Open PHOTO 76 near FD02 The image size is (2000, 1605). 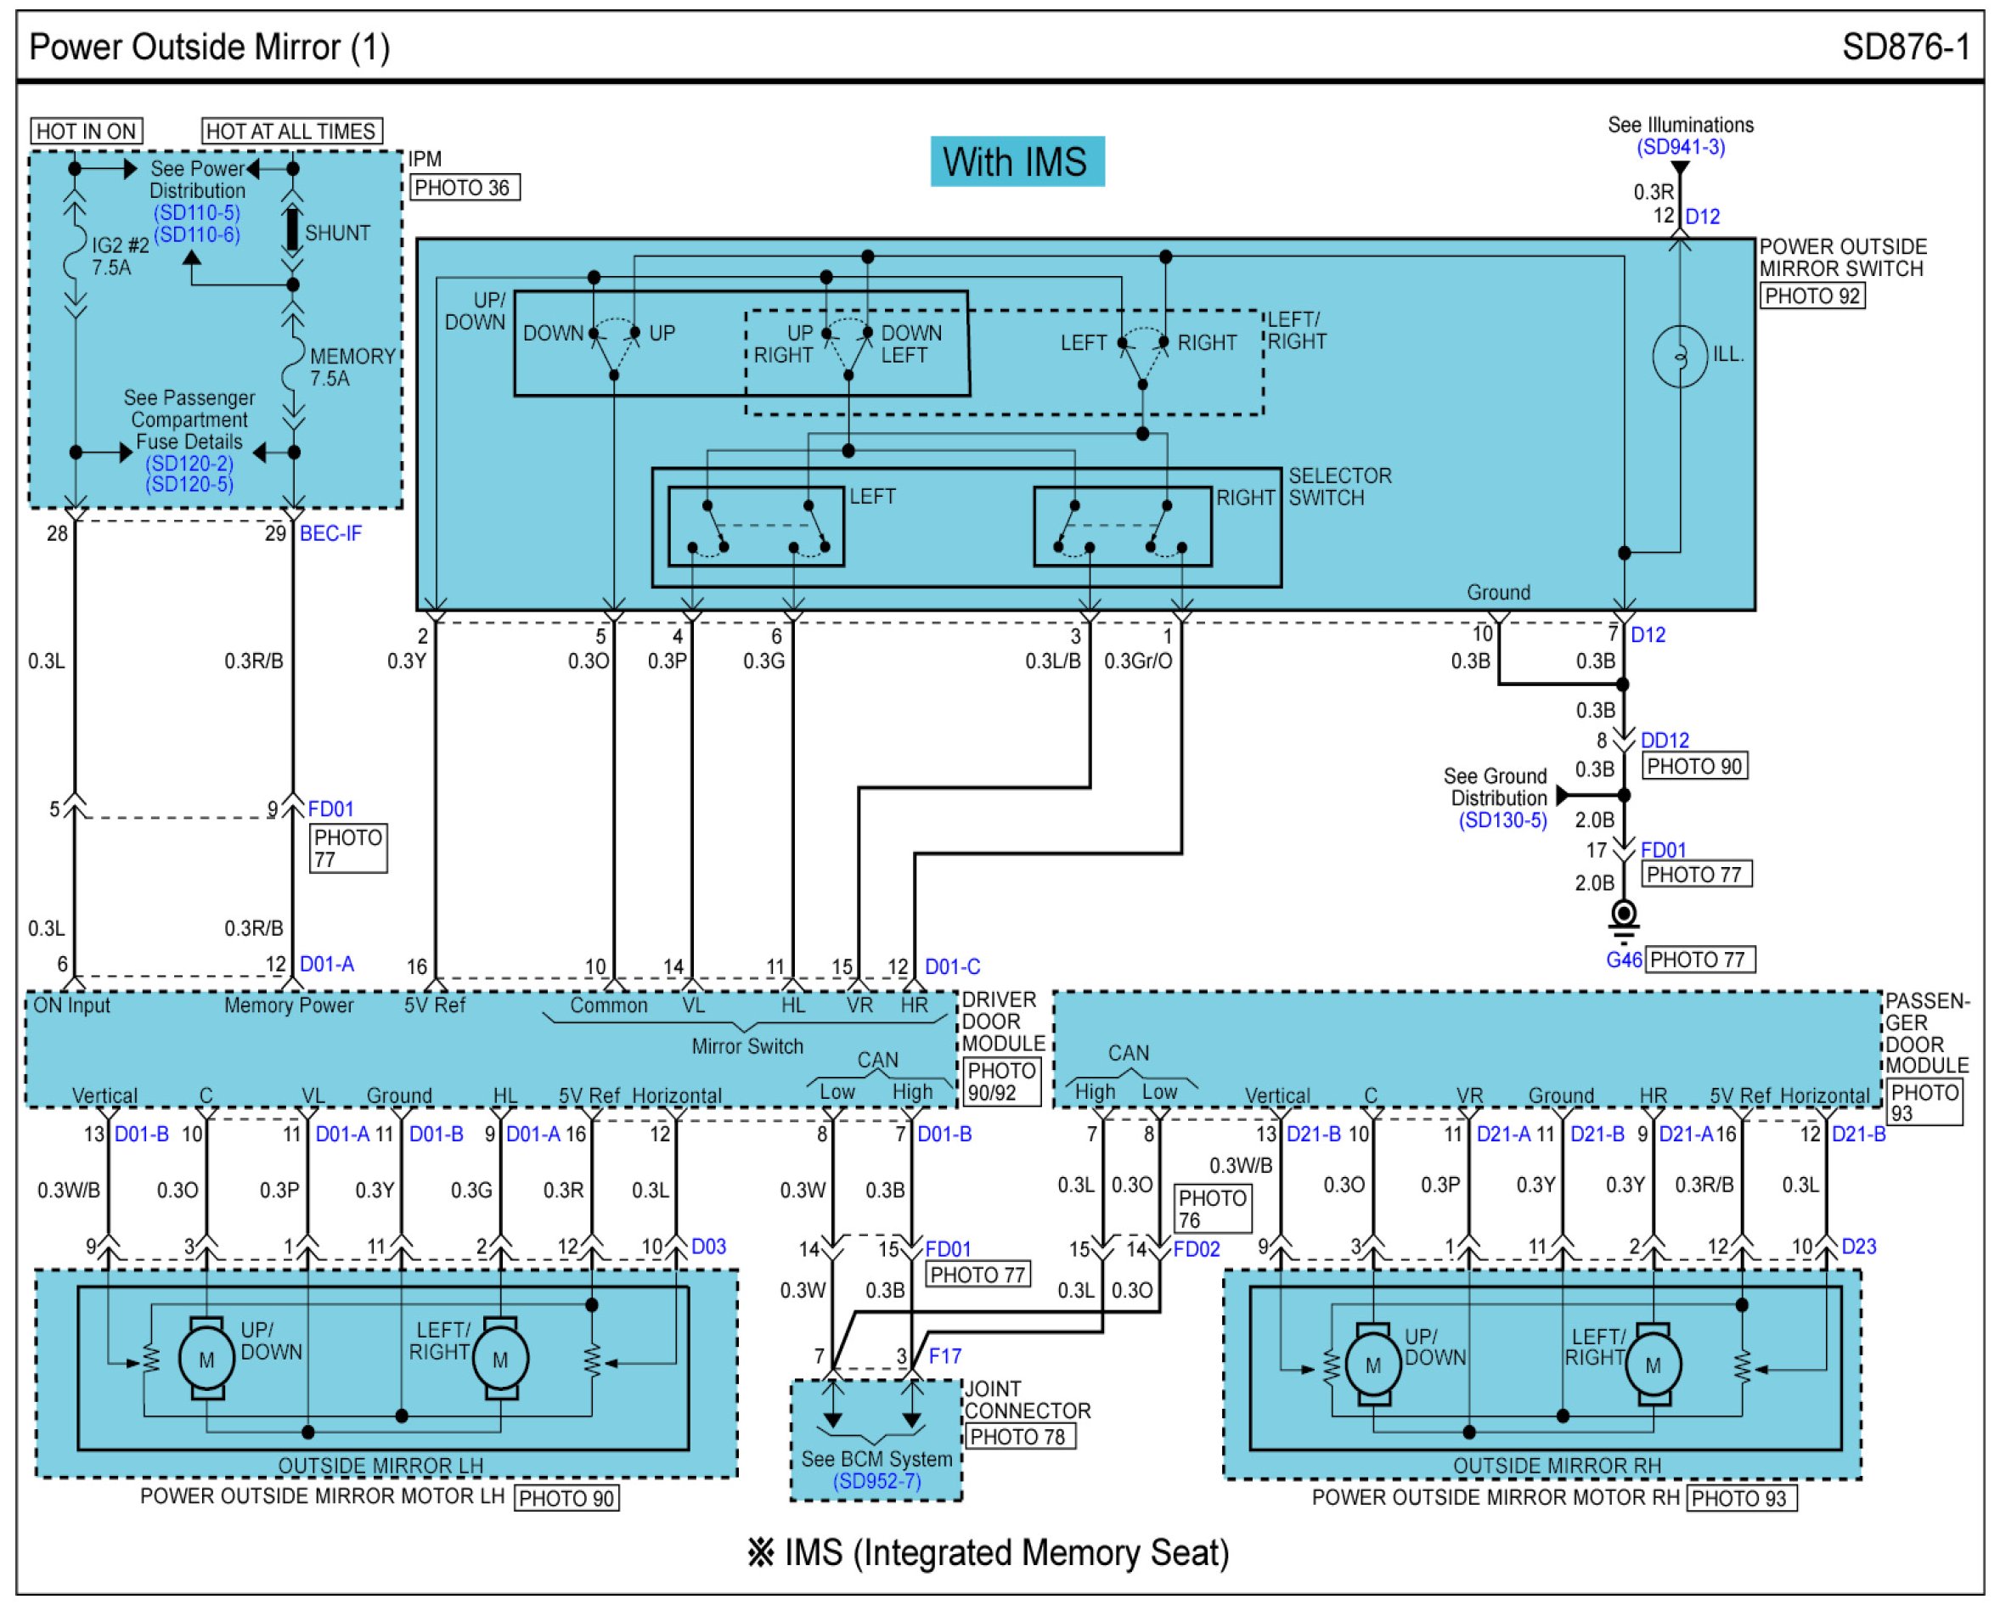[1213, 1209]
